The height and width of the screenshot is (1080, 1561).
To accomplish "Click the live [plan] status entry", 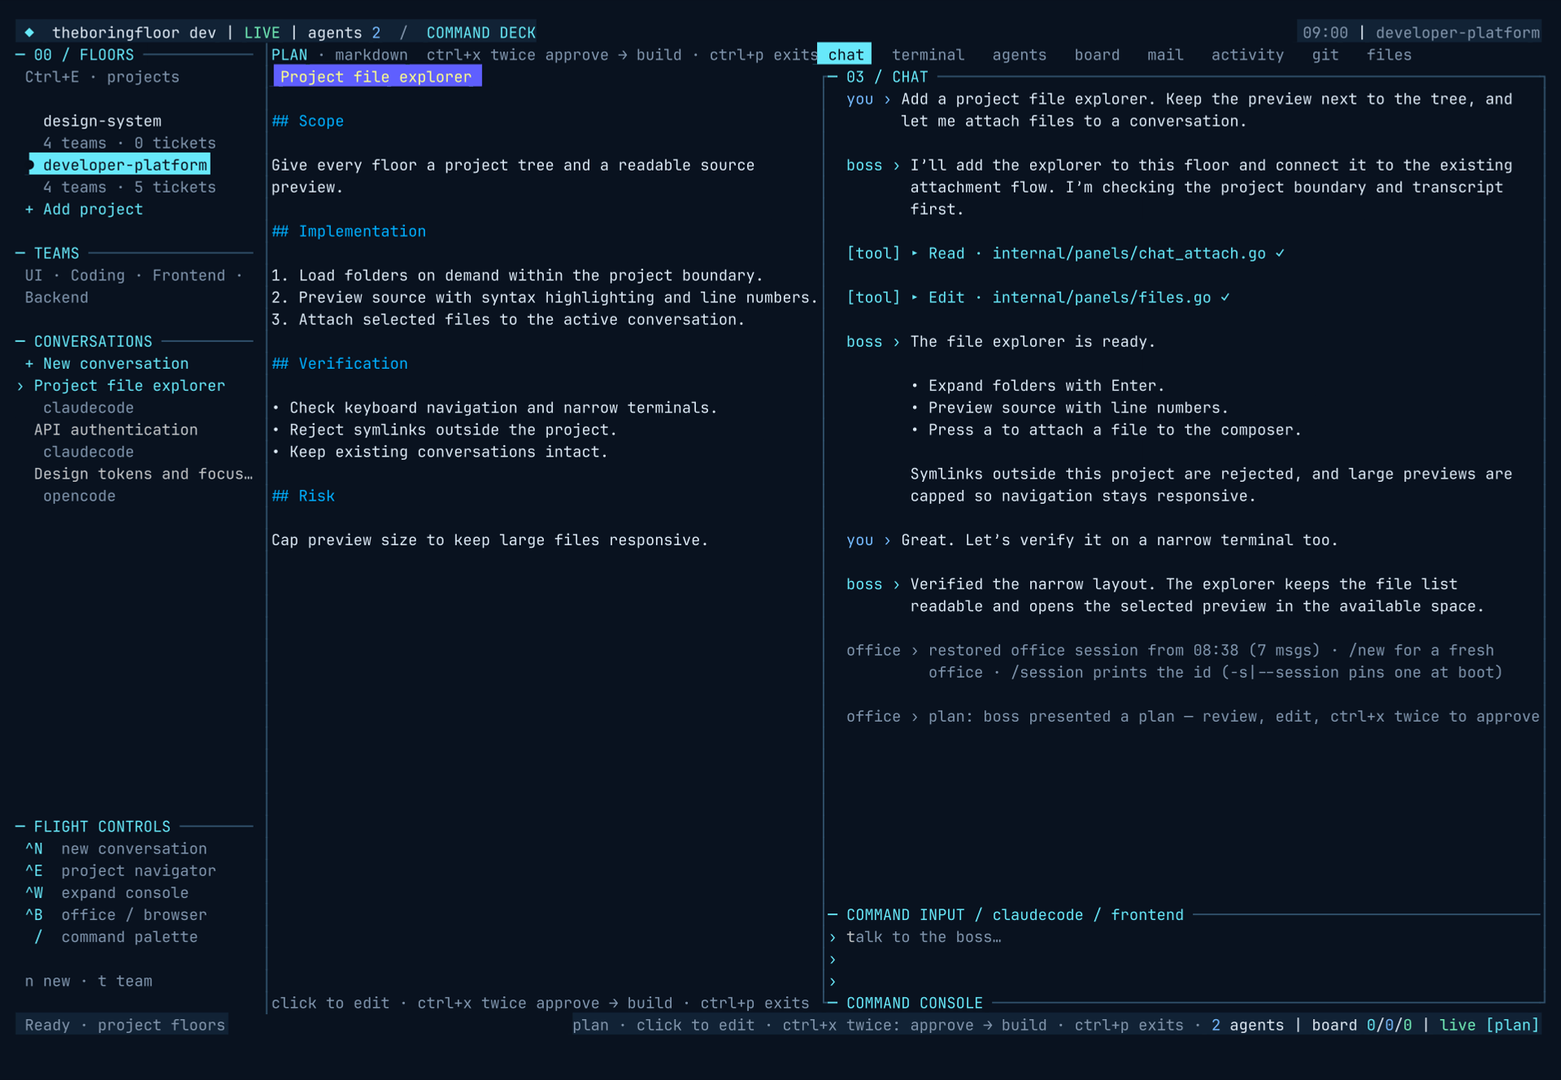I will [x=1489, y=1025].
